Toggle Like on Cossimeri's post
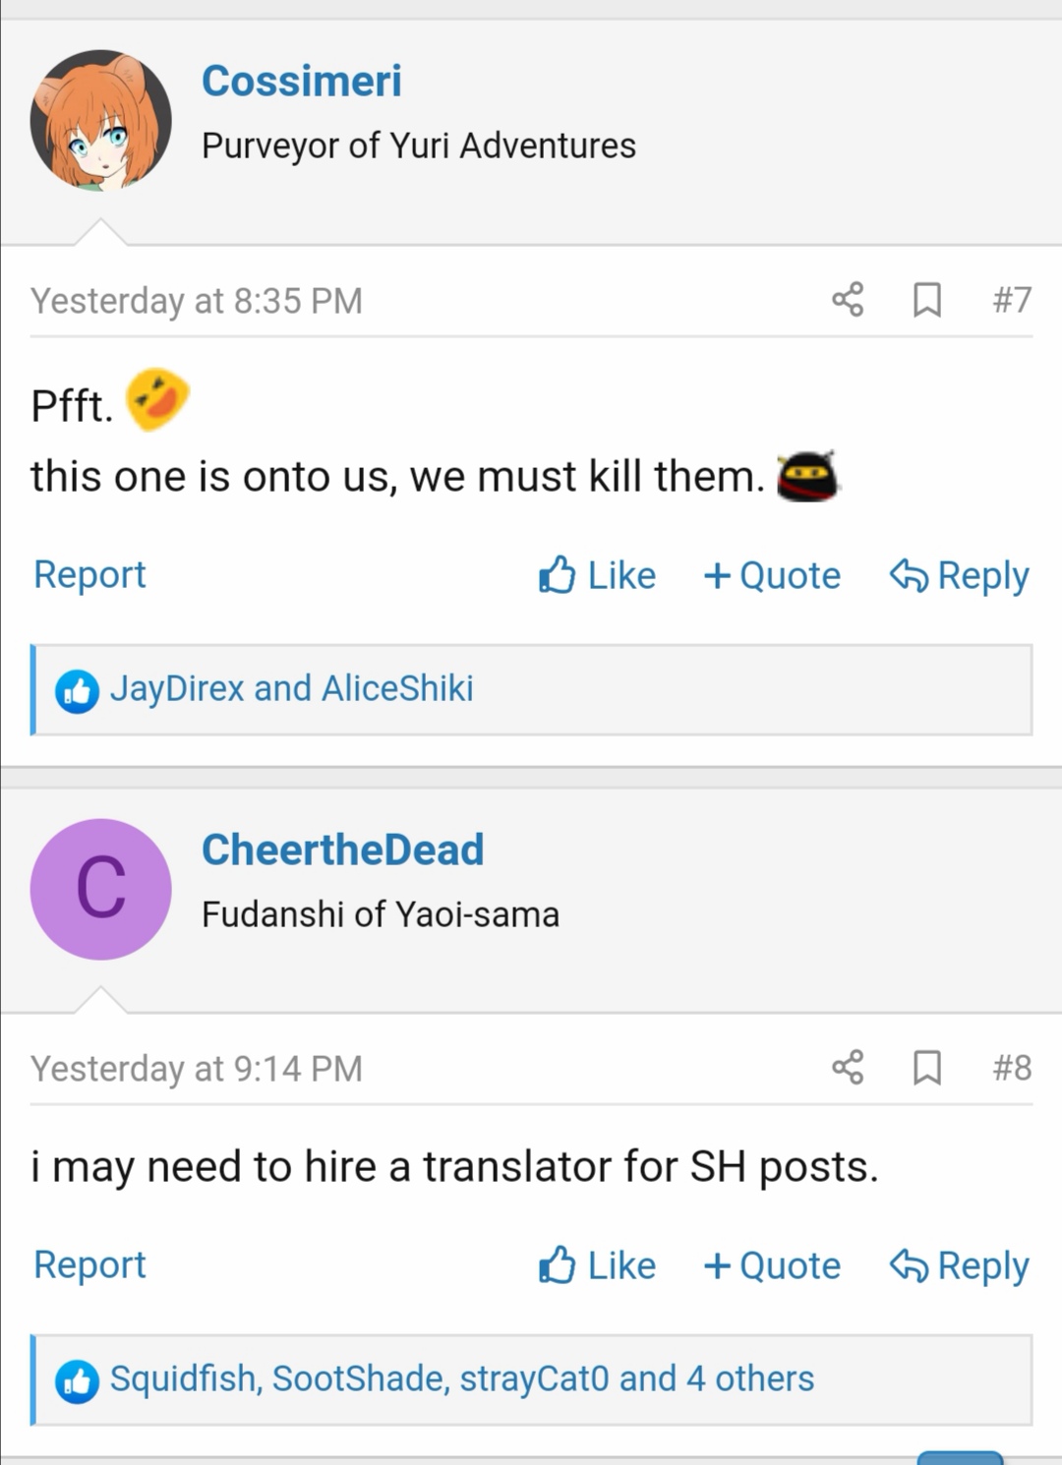This screenshot has width=1062, height=1465. coord(598,575)
